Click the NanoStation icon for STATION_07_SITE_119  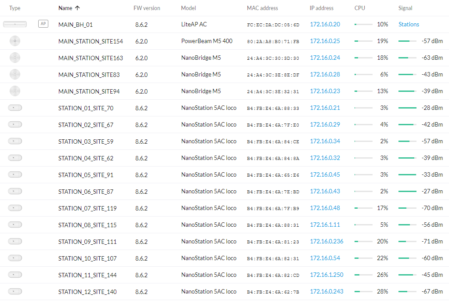click(x=15, y=208)
